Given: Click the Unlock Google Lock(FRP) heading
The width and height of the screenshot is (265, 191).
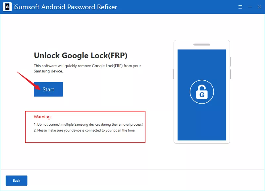Looking at the screenshot, I should point(80,56).
